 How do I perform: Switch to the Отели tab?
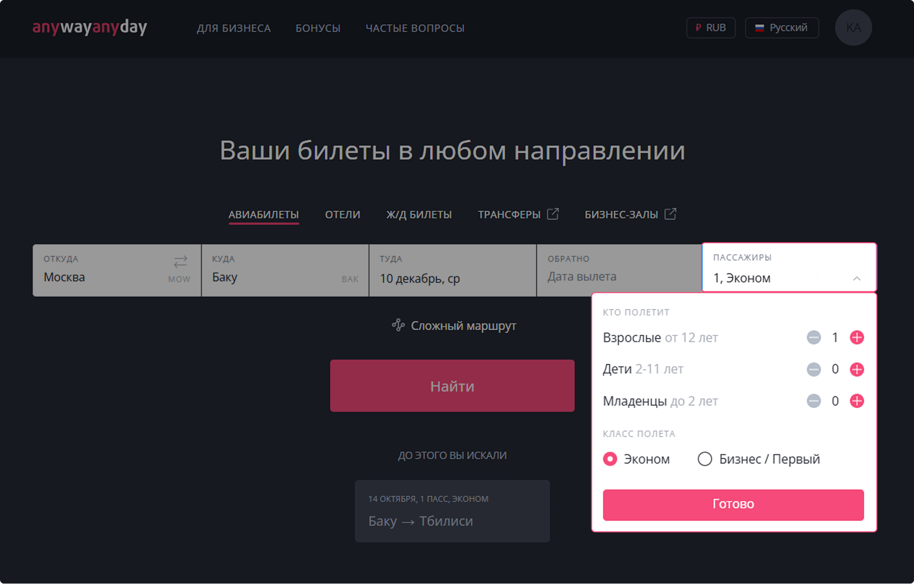pyautogui.click(x=342, y=215)
